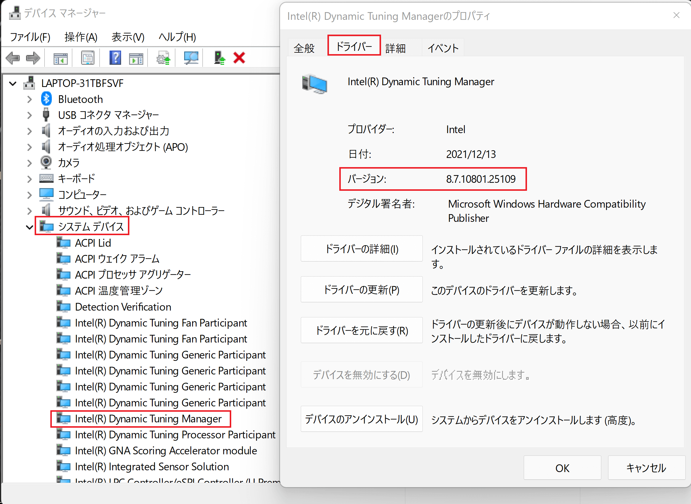
Task: Click the システム デバイス folder icon
Action: click(x=46, y=226)
